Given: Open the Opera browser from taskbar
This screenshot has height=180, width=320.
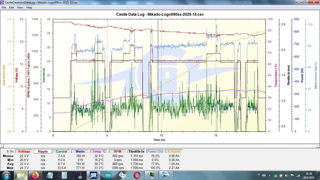Looking at the screenshot, I should point(137,175).
